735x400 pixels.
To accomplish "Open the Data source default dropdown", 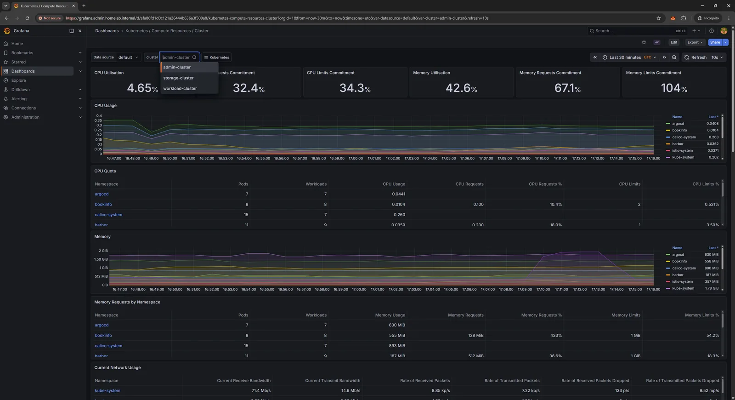I will pos(128,57).
